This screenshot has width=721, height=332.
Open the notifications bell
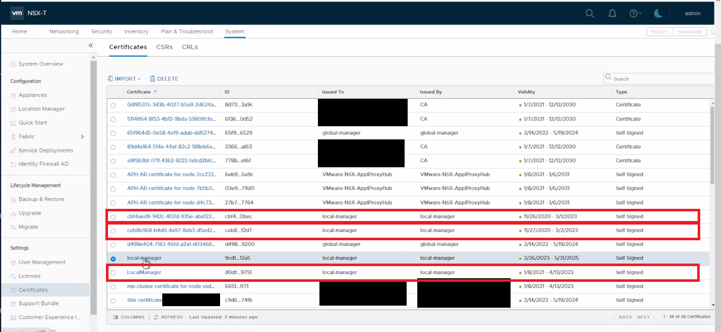coord(612,13)
